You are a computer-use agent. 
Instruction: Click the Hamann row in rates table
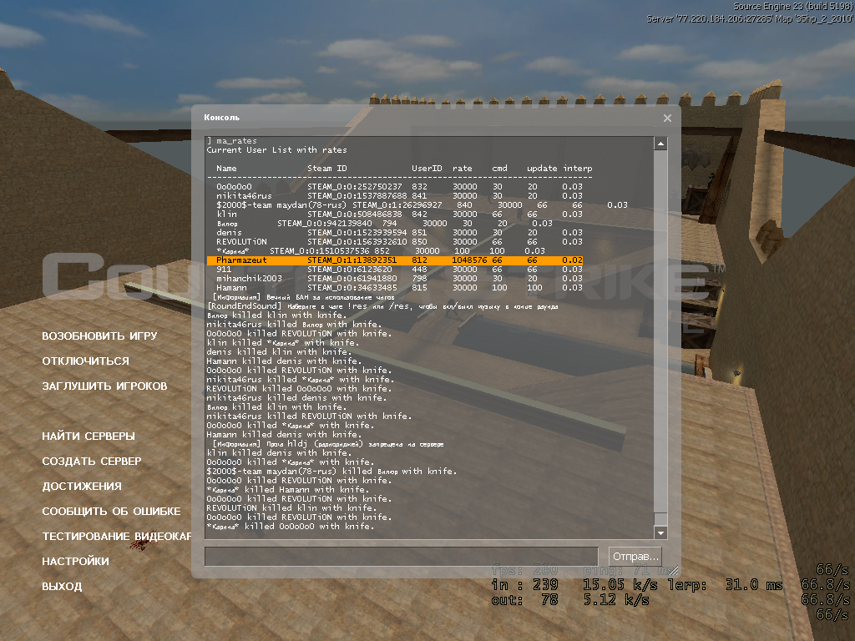tap(399, 288)
